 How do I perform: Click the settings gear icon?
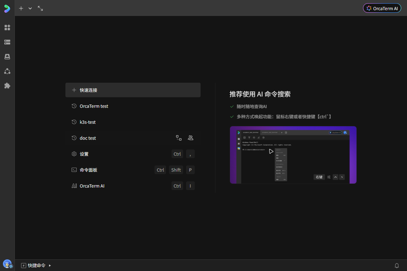tap(74, 154)
